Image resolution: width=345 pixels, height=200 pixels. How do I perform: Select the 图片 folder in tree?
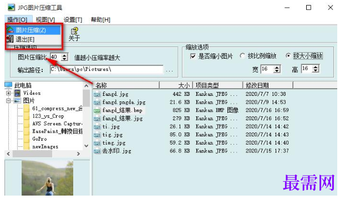coord(29,101)
